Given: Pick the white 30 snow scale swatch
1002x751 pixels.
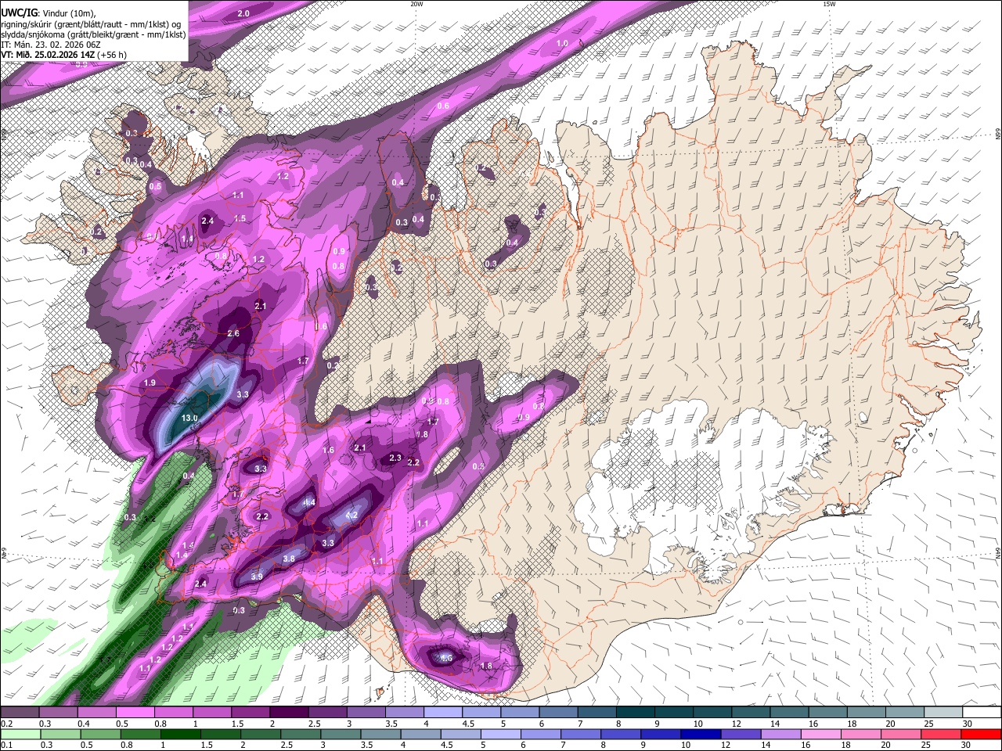Looking at the screenshot, I should pyautogui.click(x=982, y=713).
